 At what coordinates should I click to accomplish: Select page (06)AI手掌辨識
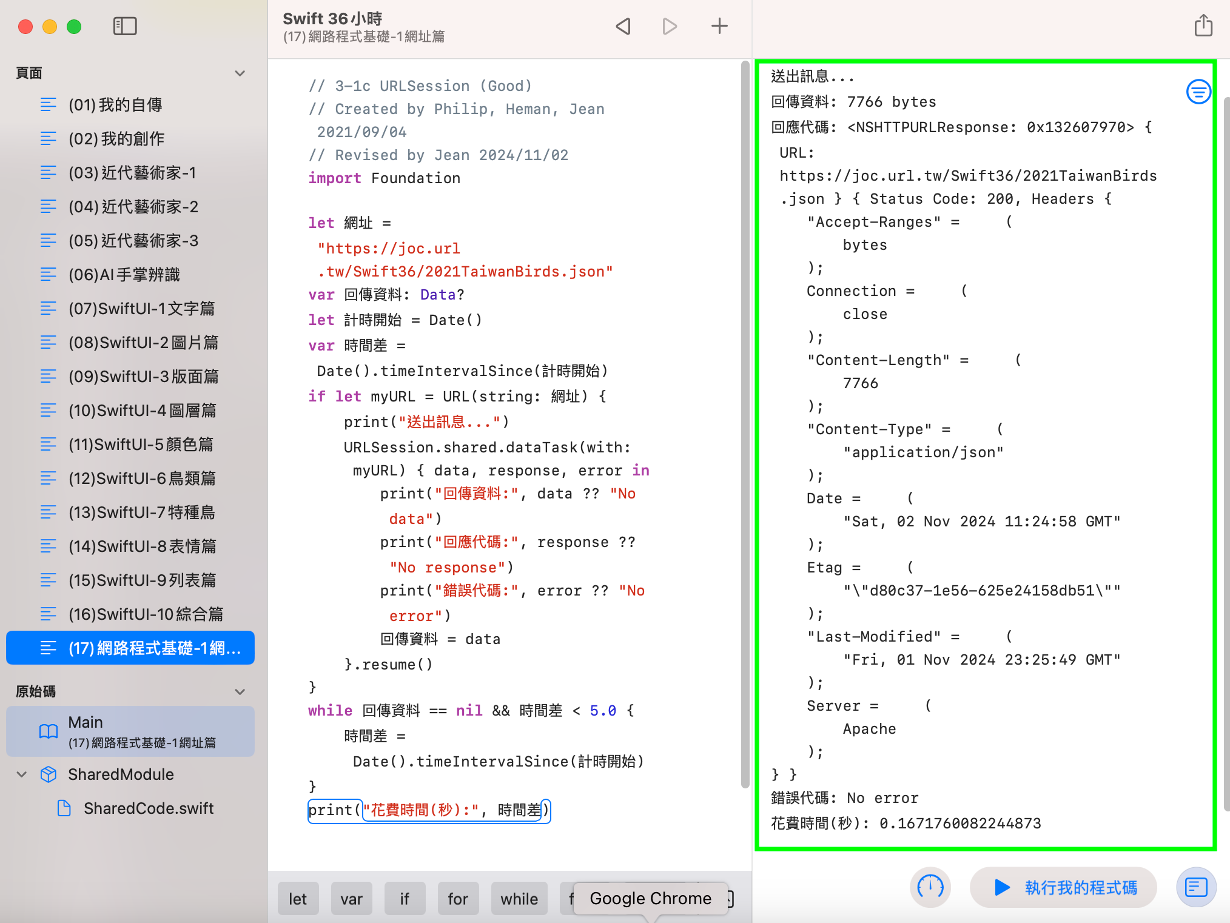(x=124, y=275)
